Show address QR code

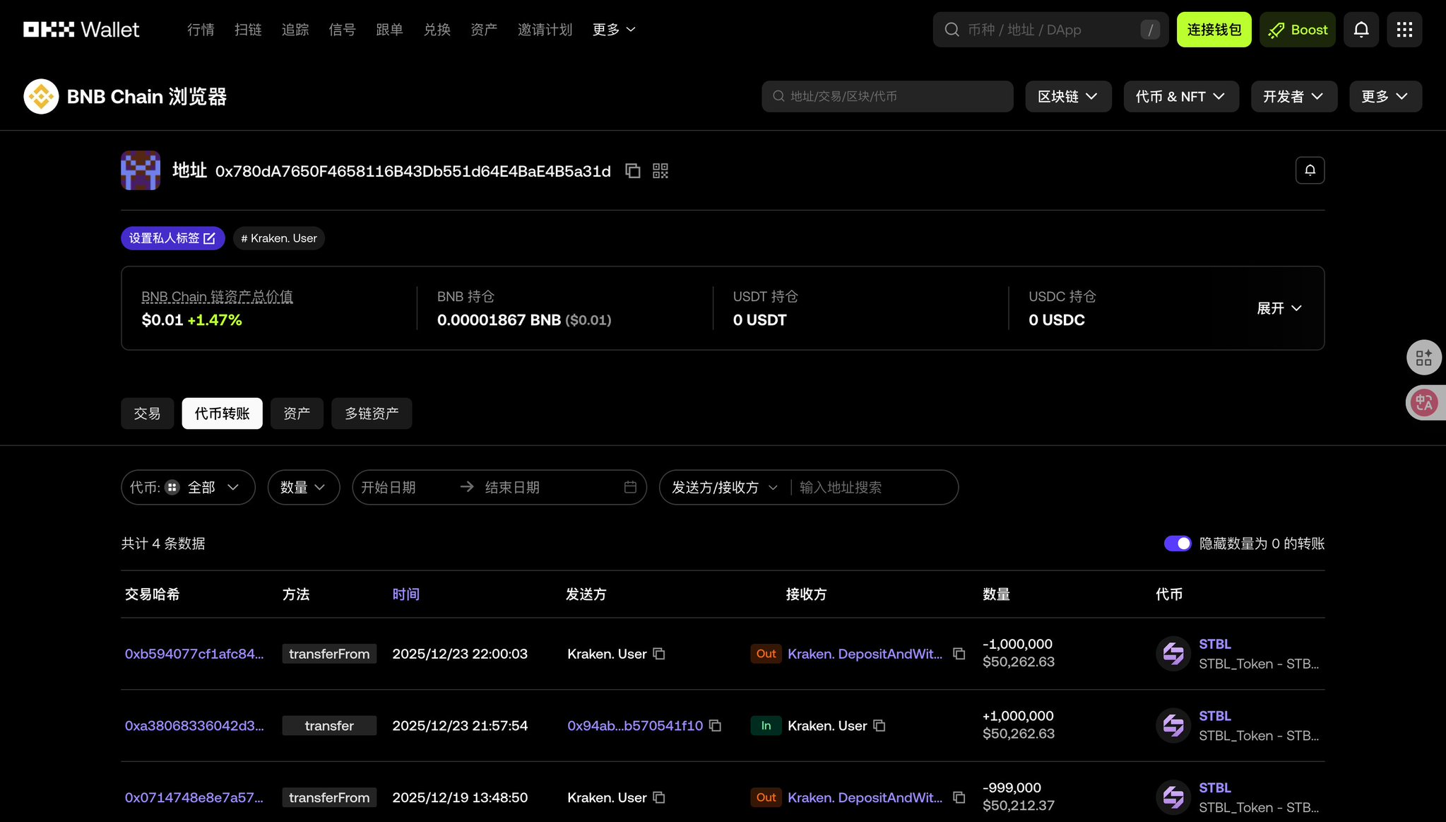pyautogui.click(x=660, y=171)
